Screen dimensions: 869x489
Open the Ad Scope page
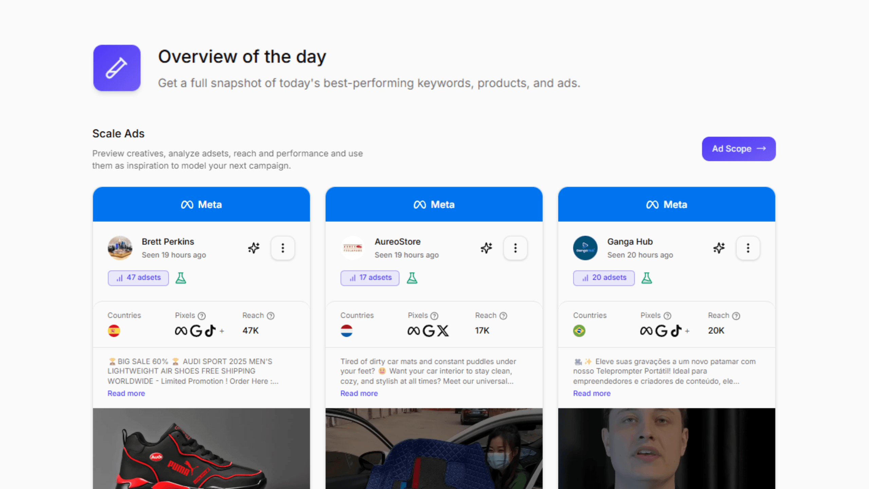739,149
